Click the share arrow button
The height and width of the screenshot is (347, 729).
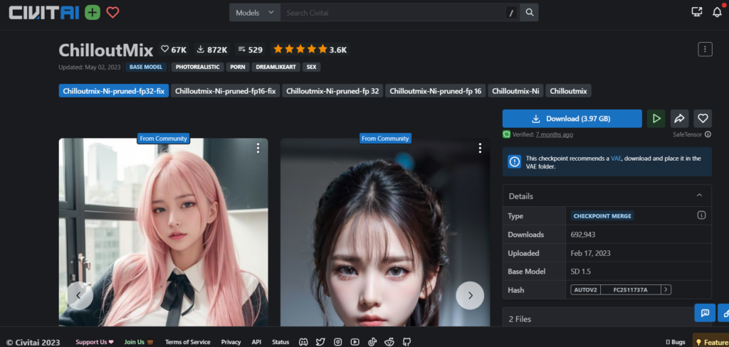(679, 119)
